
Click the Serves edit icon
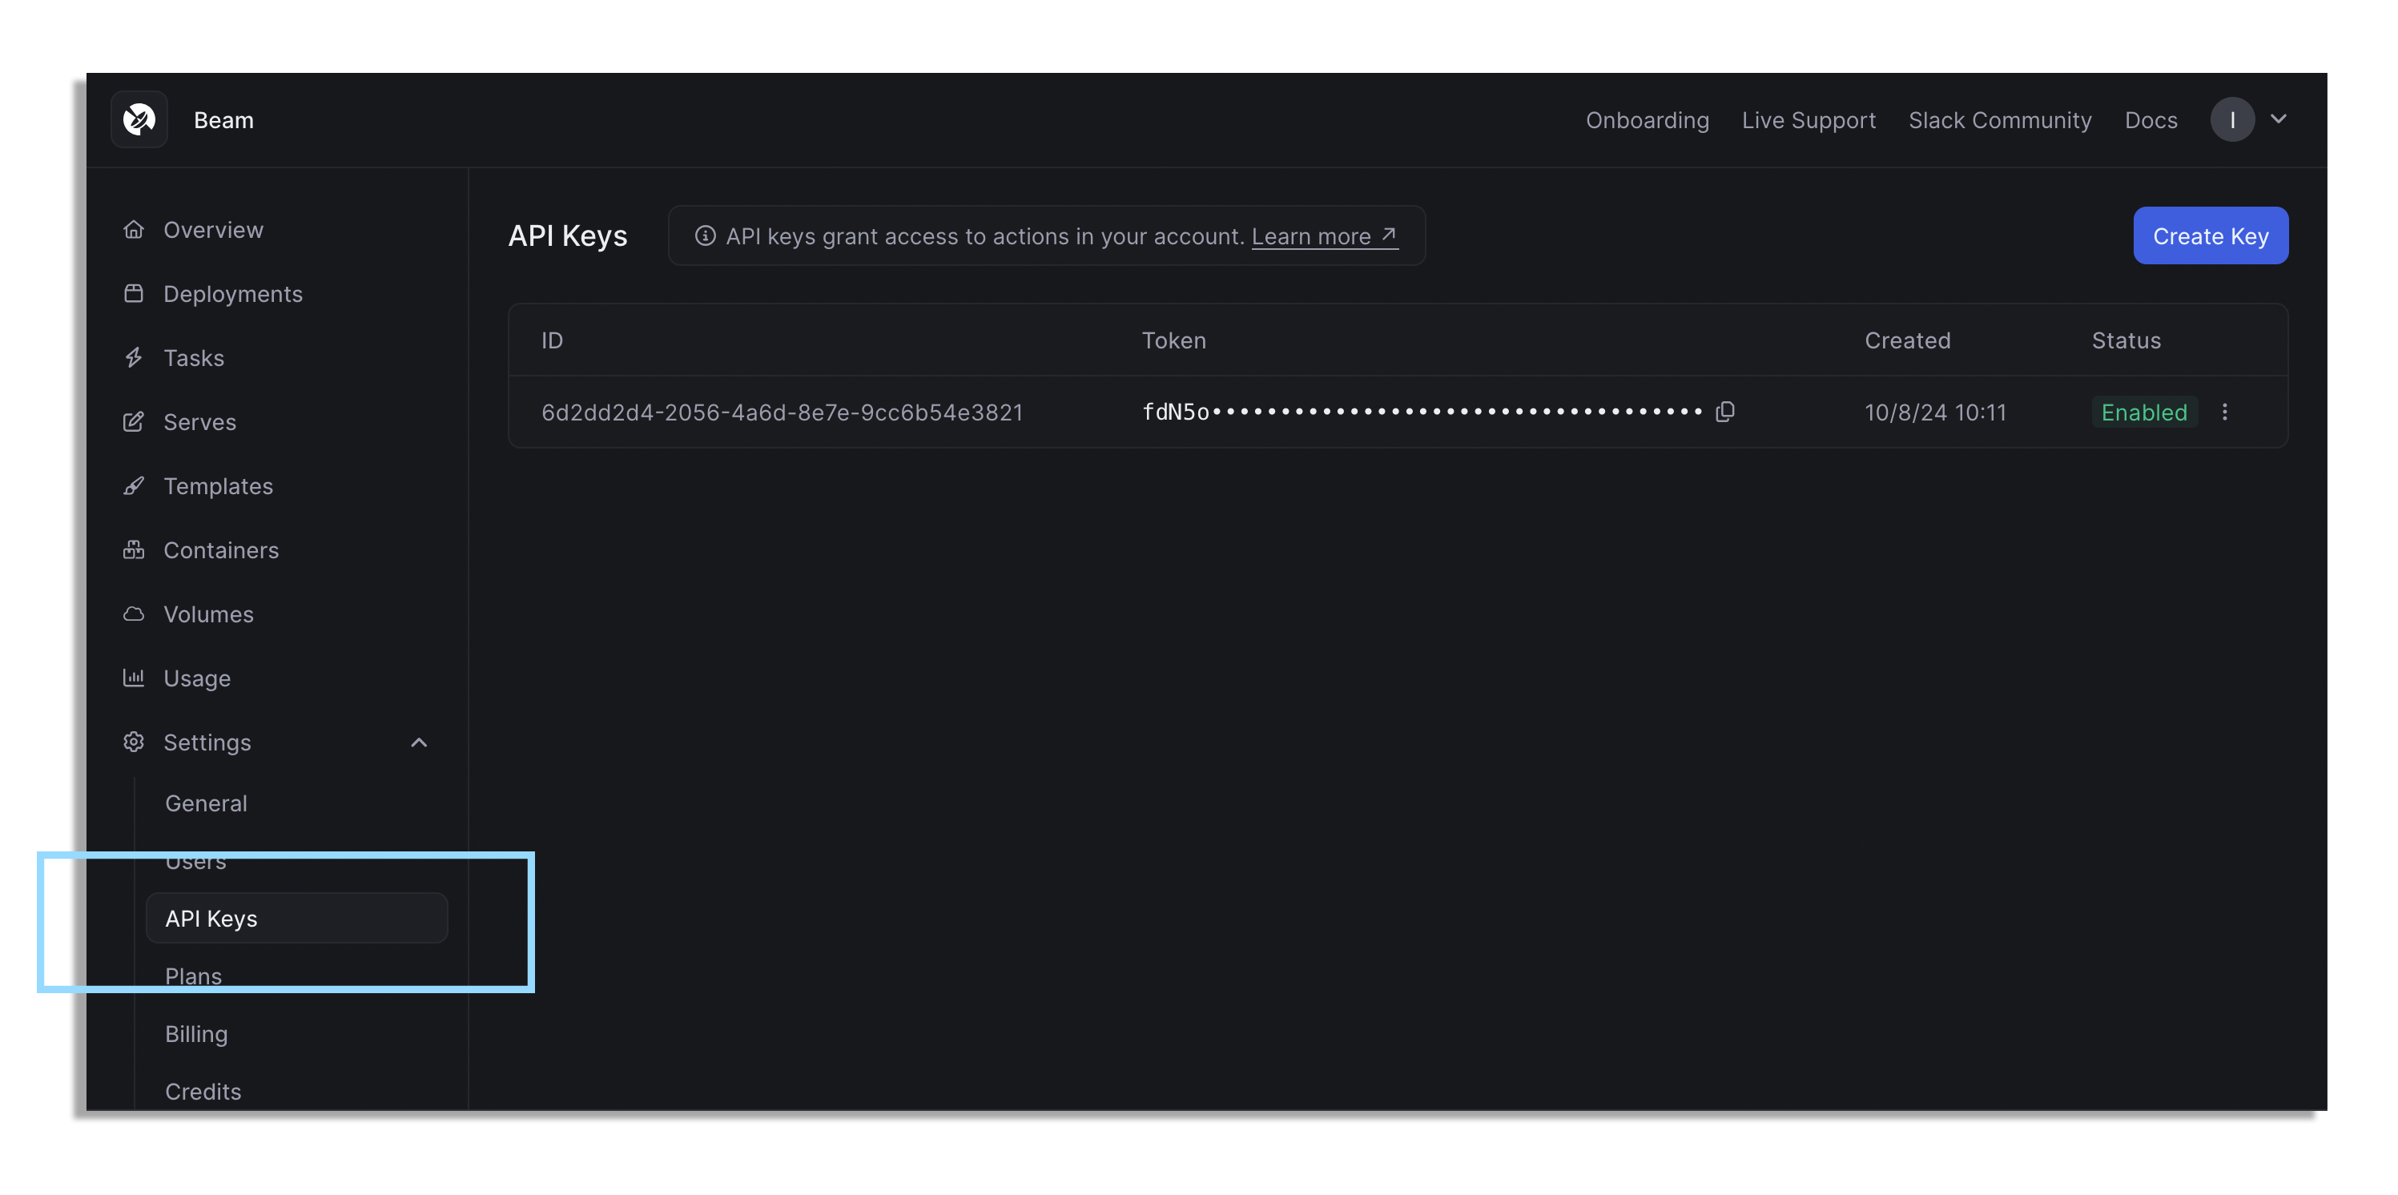point(134,421)
